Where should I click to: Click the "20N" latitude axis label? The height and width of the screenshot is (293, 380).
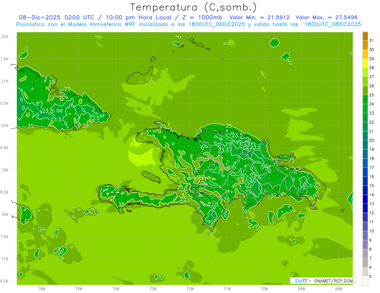(x=5, y=125)
